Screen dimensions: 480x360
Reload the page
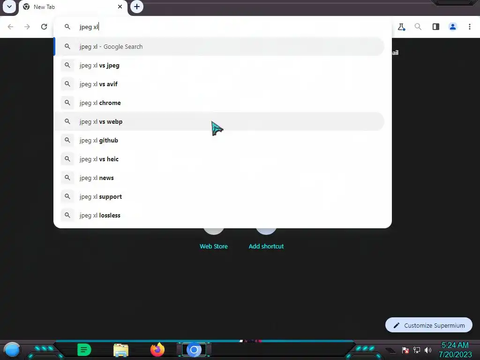click(44, 27)
